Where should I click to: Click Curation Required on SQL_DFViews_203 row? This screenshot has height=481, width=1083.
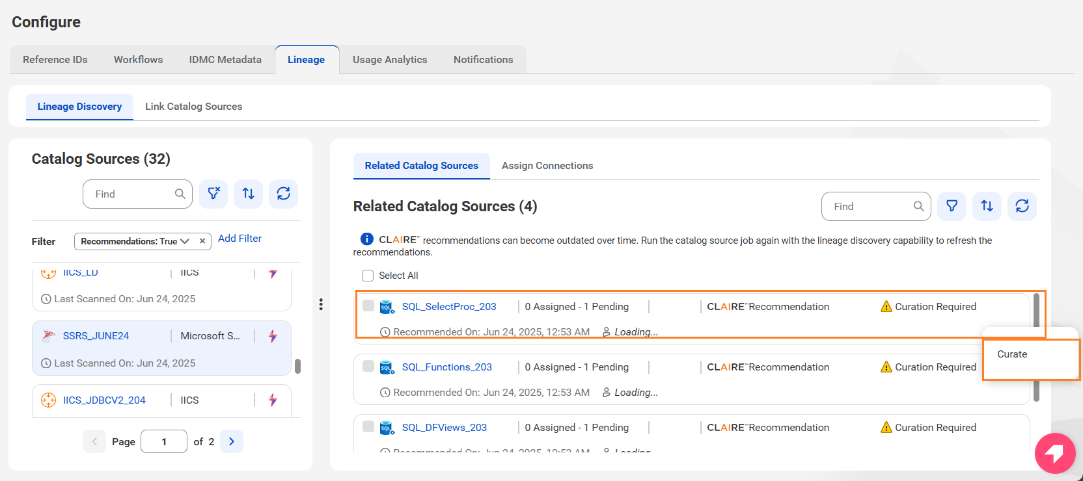(935, 427)
